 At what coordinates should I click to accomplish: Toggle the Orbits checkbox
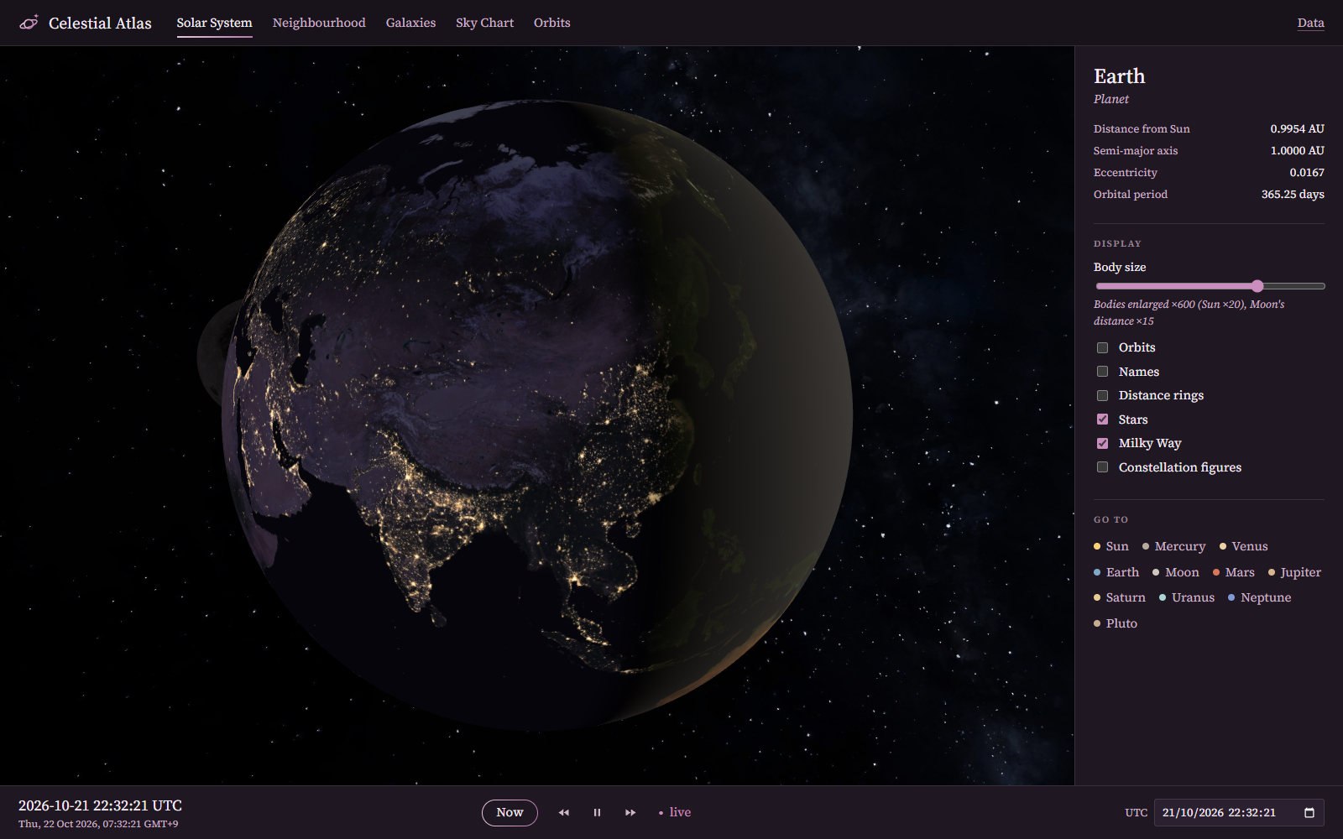[x=1102, y=347]
